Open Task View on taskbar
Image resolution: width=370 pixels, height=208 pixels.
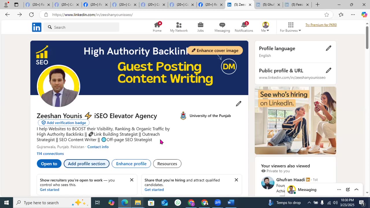[x=97, y=203]
